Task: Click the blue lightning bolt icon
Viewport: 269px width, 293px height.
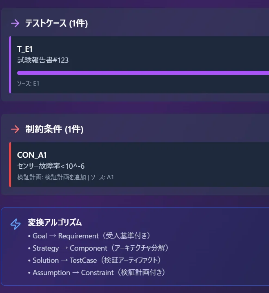Action: [x=16, y=224]
